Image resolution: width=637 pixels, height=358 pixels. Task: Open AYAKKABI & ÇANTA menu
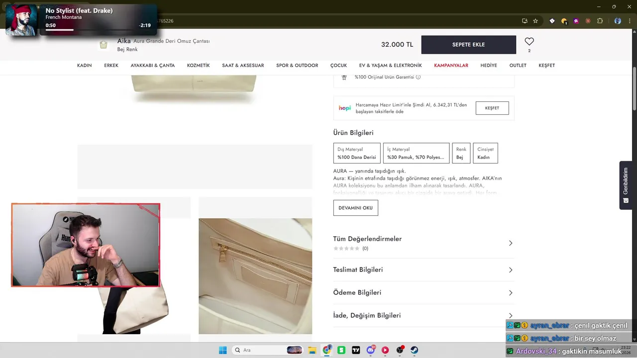pos(152,66)
